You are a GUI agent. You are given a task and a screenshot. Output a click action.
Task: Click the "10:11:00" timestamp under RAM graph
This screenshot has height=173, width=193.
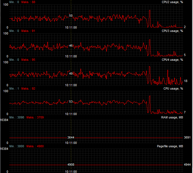pos(71,143)
